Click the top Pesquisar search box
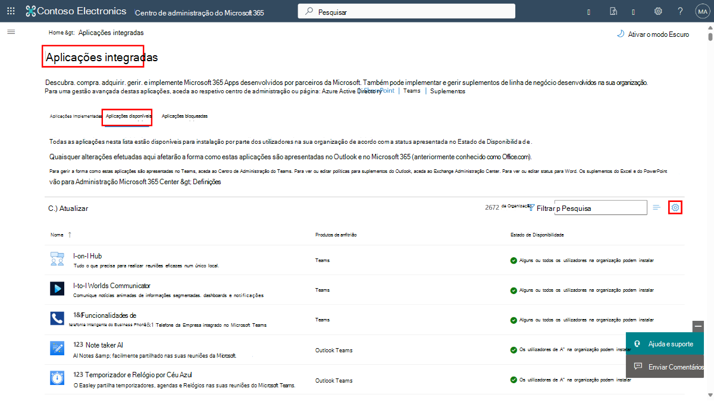This screenshot has width=714, height=401. coord(406,11)
